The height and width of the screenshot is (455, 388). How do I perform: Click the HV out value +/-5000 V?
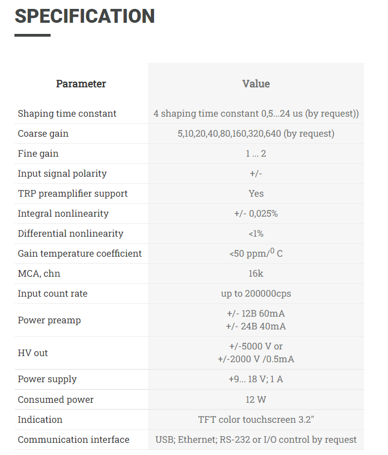pos(256,346)
